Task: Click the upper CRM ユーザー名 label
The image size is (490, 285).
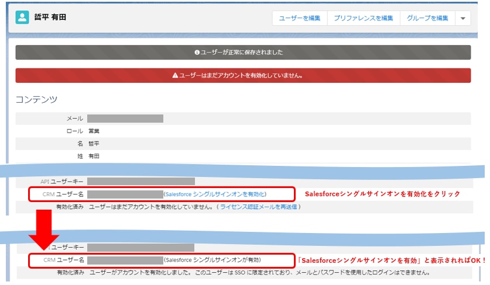Action: (63, 194)
